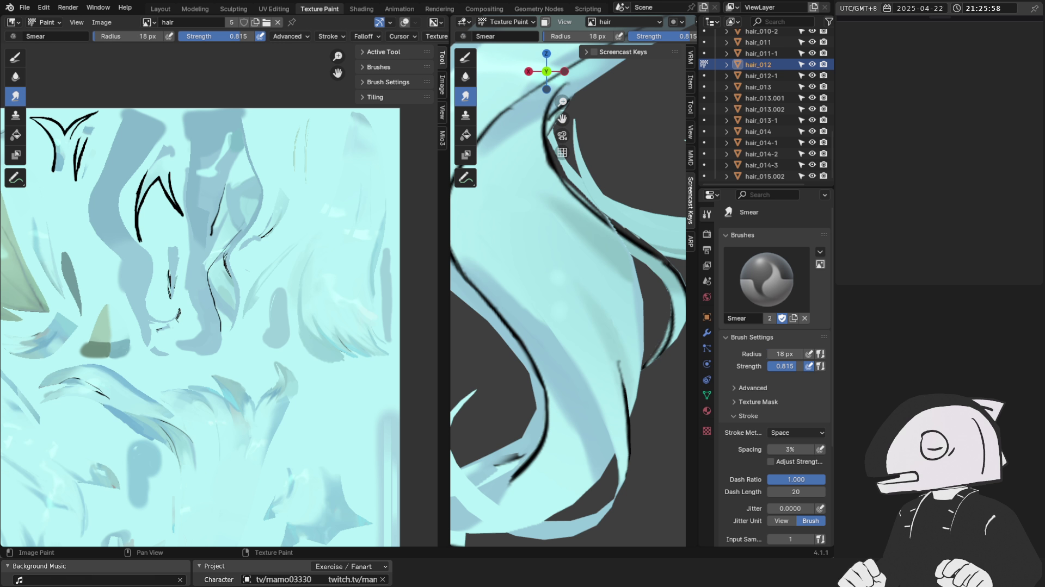
Task: Enable the Screencast Keys checkbox
Action: pyautogui.click(x=594, y=52)
